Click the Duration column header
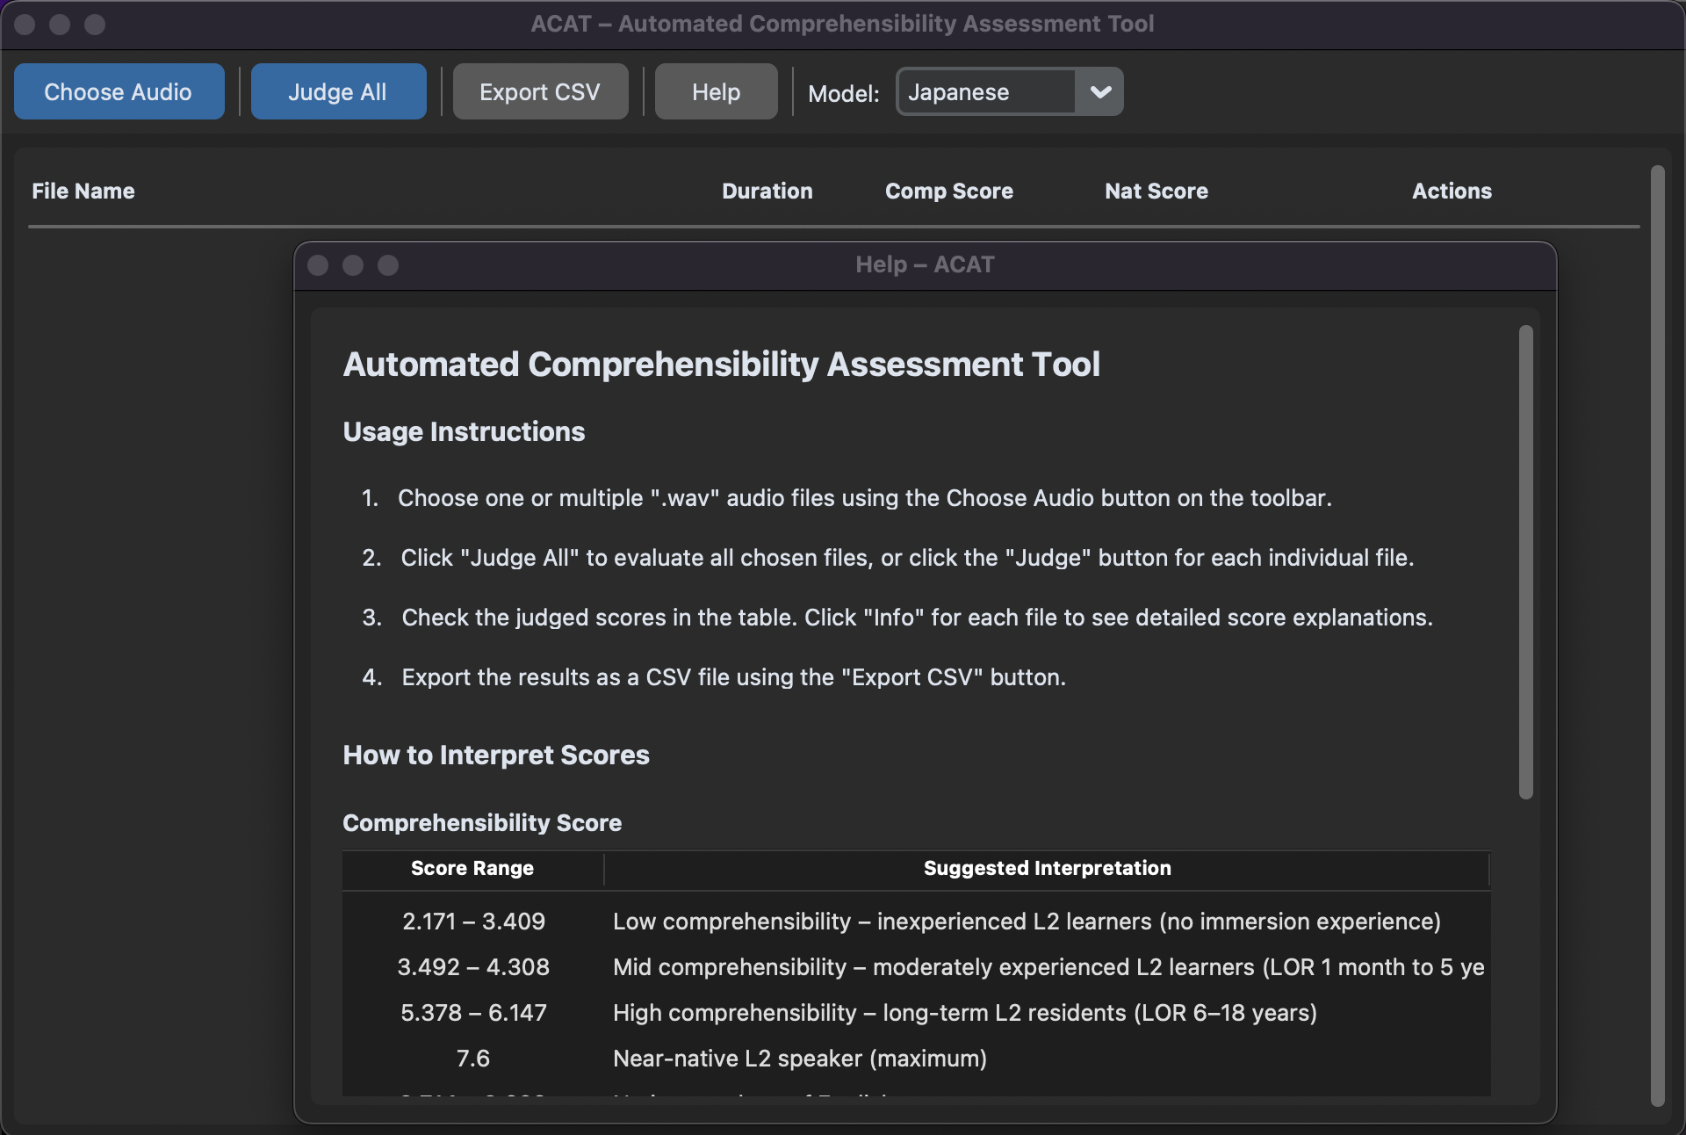The height and width of the screenshot is (1135, 1686). click(x=767, y=191)
